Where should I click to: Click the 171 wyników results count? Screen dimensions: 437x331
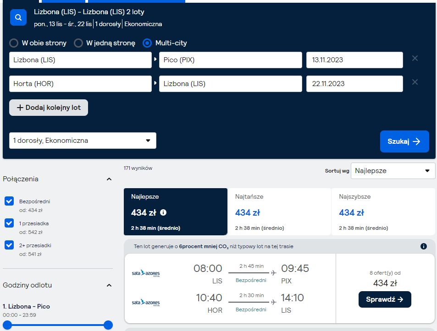tap(138, 168)
